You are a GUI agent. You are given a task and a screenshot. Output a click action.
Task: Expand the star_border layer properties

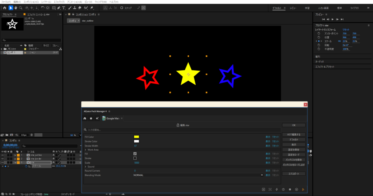click(15, 159)
